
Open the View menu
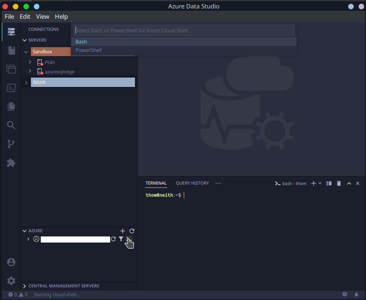[x=43, y=16]
